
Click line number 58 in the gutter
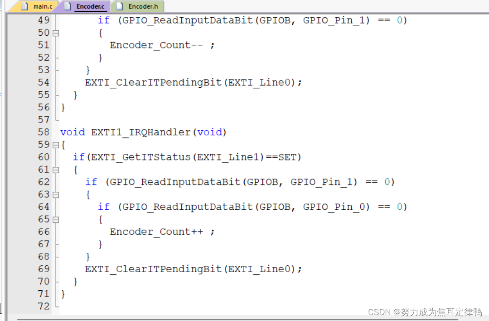point(44,132)
